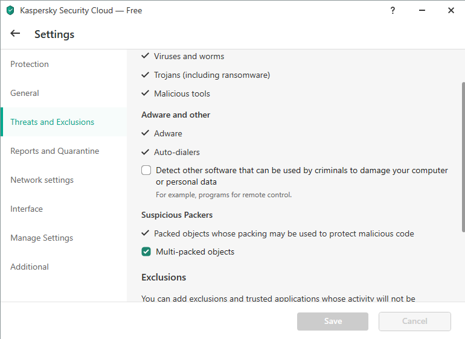Click the Malicious tools checkmark

(x=145, y=93)
